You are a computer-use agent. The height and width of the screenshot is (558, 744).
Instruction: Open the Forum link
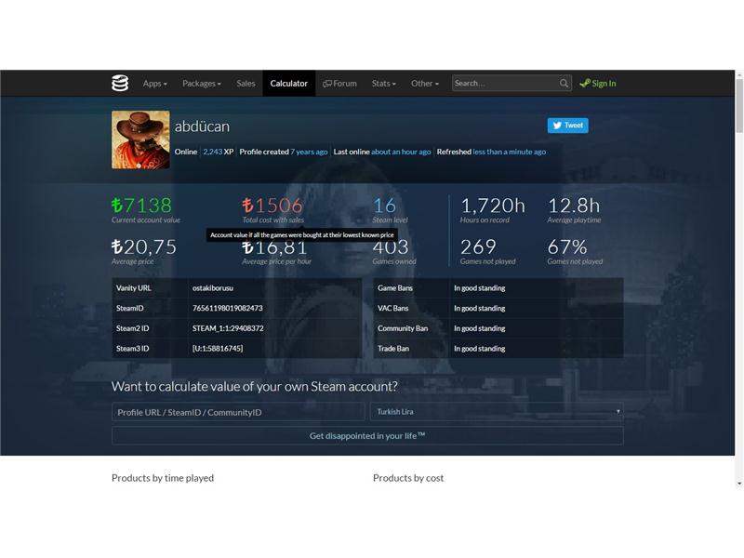(339, 83)
